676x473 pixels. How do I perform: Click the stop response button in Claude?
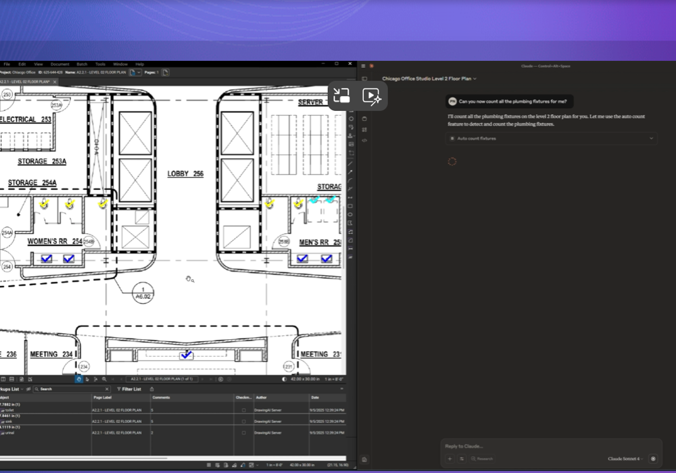click(x=653, y=458)
